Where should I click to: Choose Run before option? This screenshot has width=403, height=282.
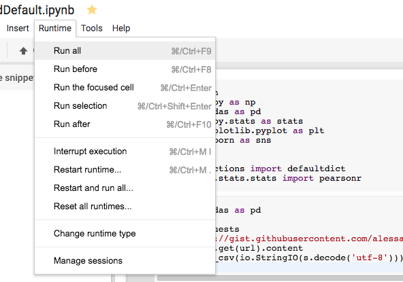pos(125,69)
